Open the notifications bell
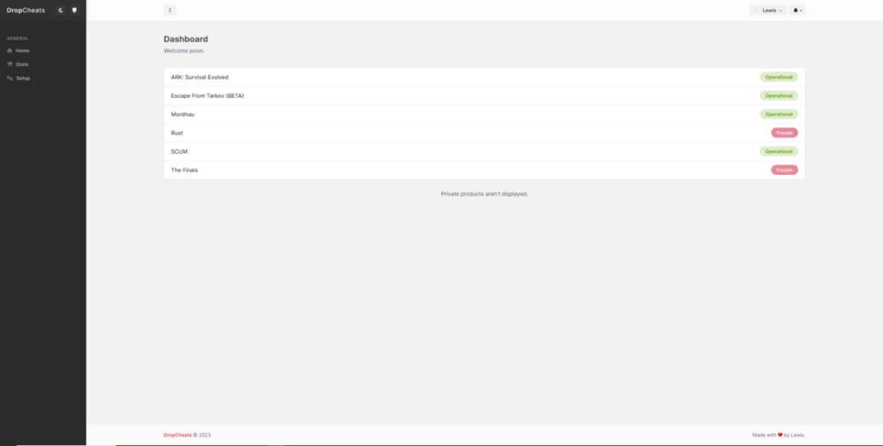Image resolution: width=883 pixels, height=446 pixels. [797, 10]
